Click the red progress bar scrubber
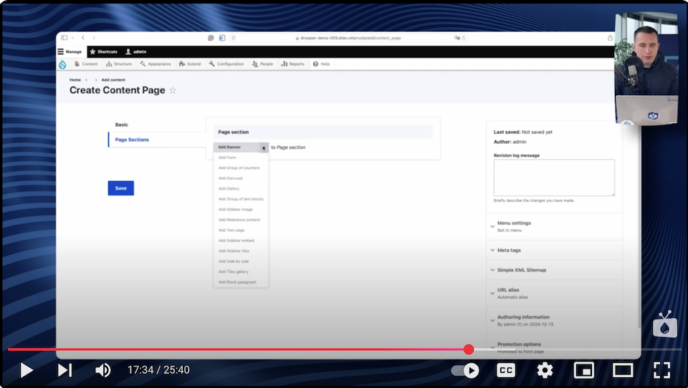This screenshot has height=388, width=688. 469,349
